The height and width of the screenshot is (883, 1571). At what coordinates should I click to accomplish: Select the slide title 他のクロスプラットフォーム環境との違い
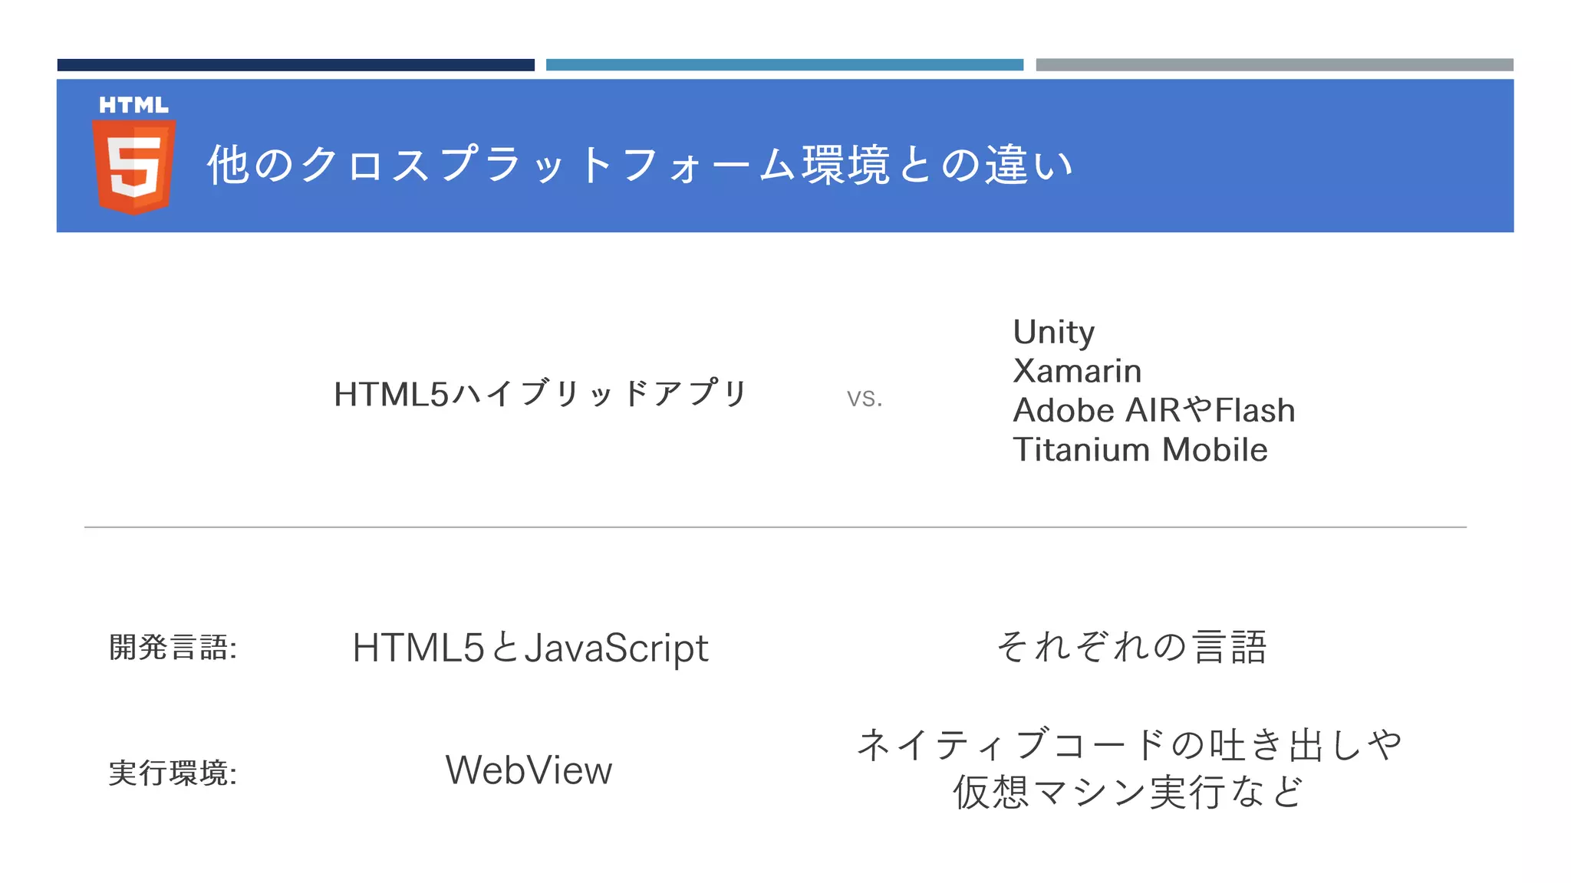(x=641, y=164)
